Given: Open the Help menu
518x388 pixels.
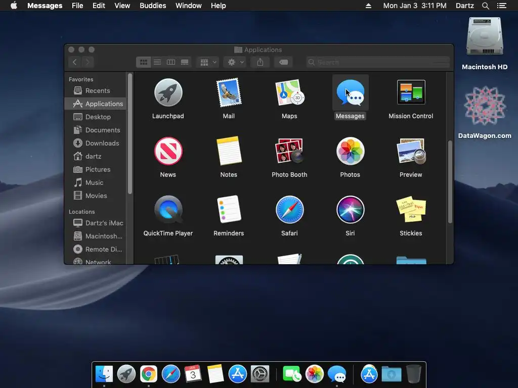Looking at the screenshot, I should point(218,6).
